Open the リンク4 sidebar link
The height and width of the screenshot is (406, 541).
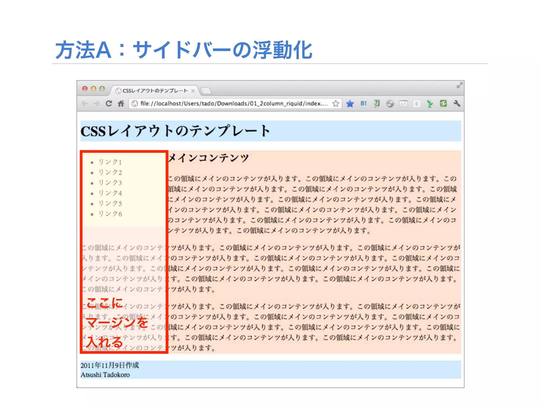pos(110,193)
